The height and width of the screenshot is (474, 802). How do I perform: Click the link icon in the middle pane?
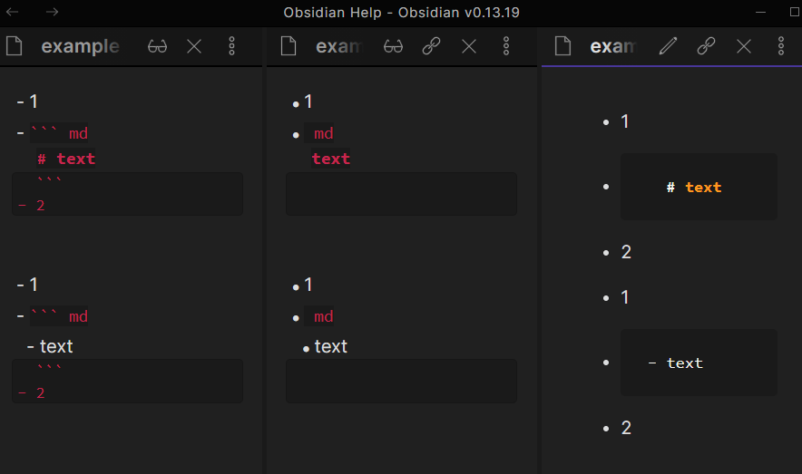coord(432,46)
